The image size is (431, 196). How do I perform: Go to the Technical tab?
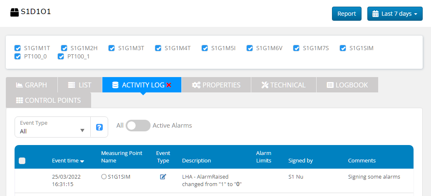pos(283,85)
